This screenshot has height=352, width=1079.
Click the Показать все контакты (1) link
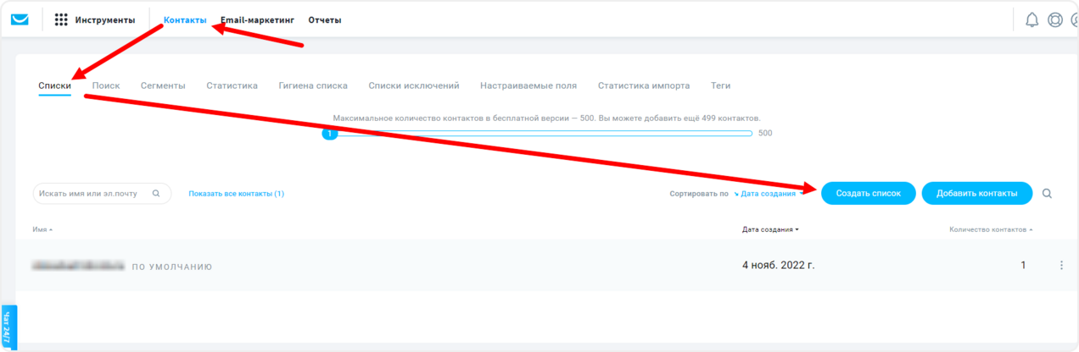[x=236, y=194]
